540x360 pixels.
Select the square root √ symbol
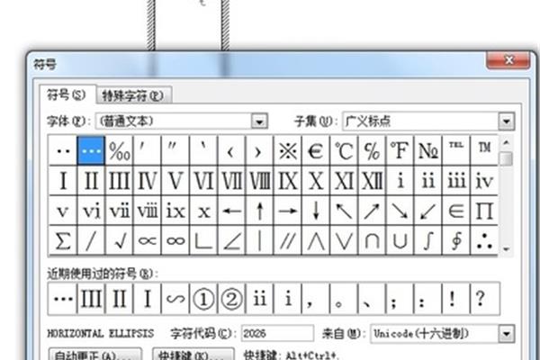(x=119, y=240)
